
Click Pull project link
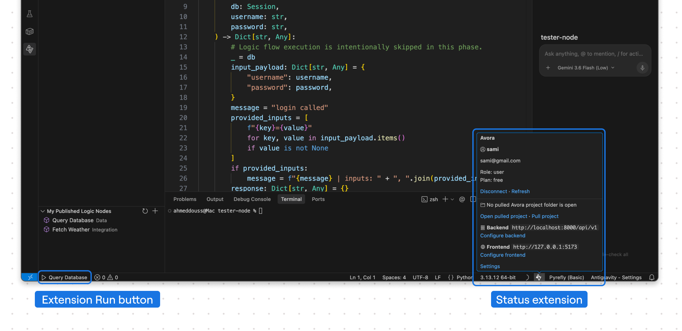pyautogui.click(x=545, y=216)
